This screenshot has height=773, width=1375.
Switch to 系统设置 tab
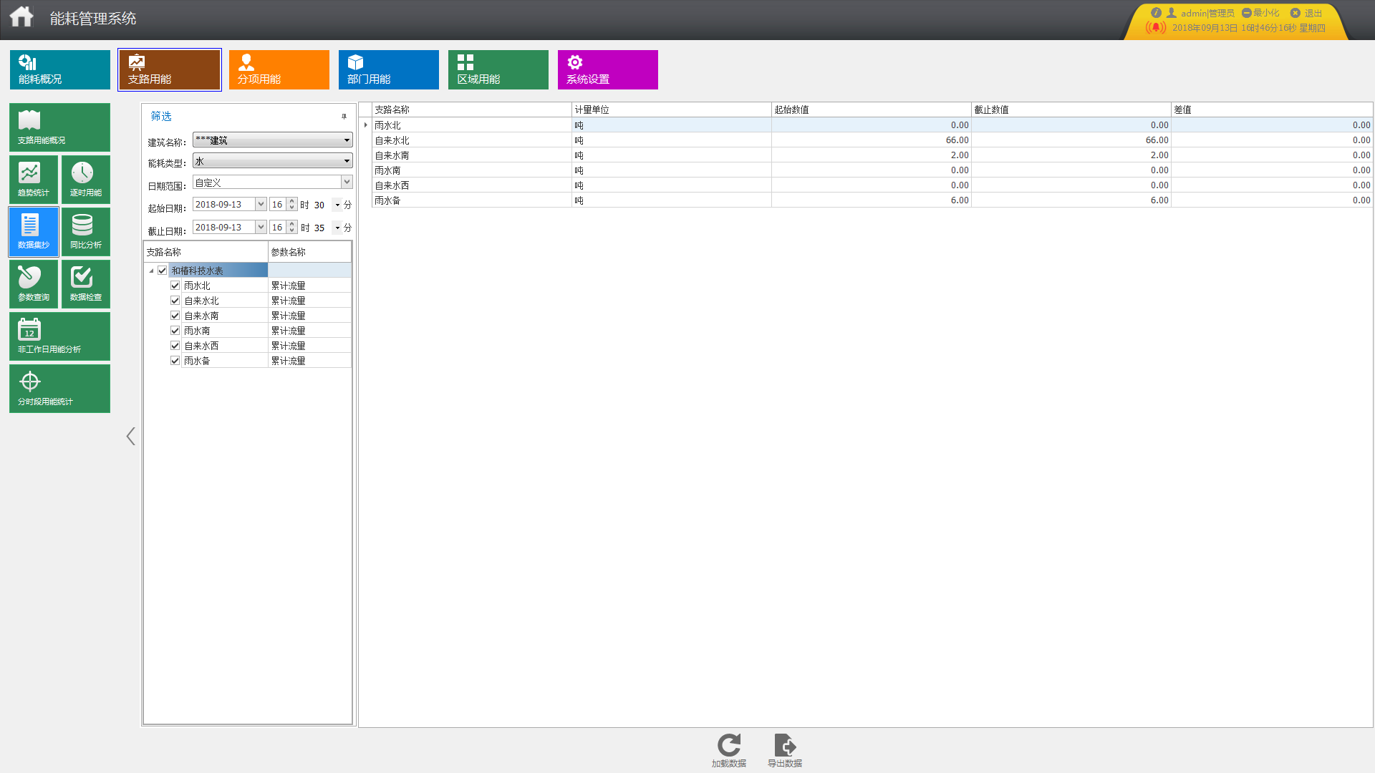tap(607, 69)
